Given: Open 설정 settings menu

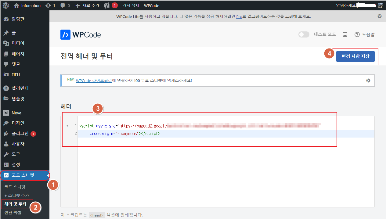Looking at the screenshot, I should pos(24,164).
